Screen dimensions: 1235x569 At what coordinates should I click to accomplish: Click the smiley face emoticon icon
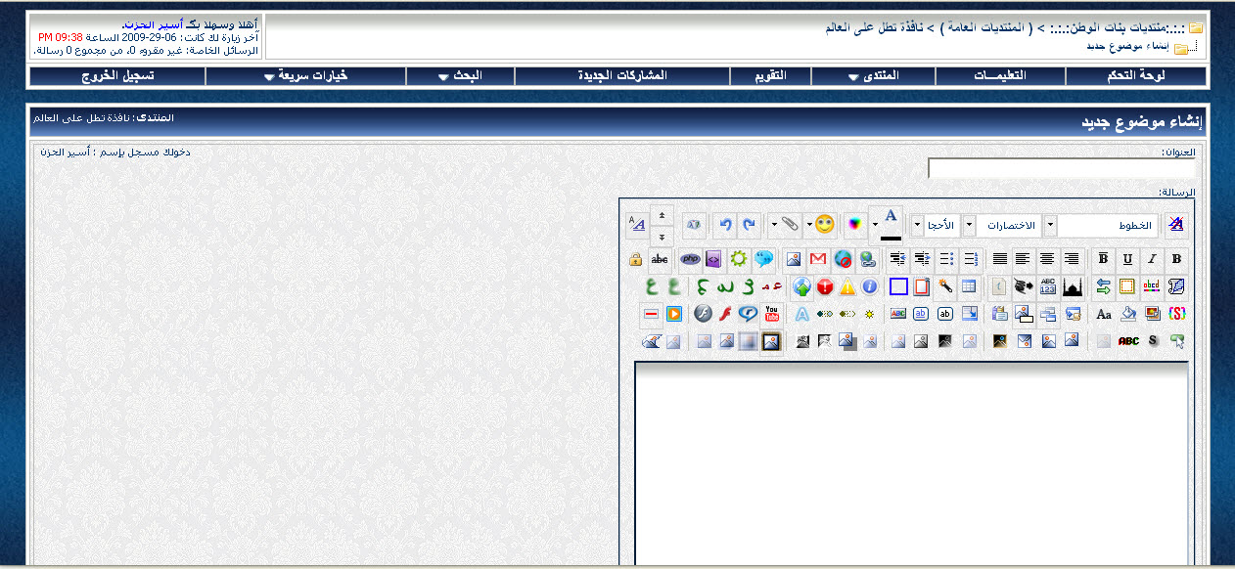pyautogui.click(x=824, y=225)
